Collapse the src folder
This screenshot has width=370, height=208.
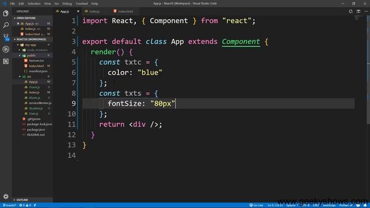tap(29, 76)
